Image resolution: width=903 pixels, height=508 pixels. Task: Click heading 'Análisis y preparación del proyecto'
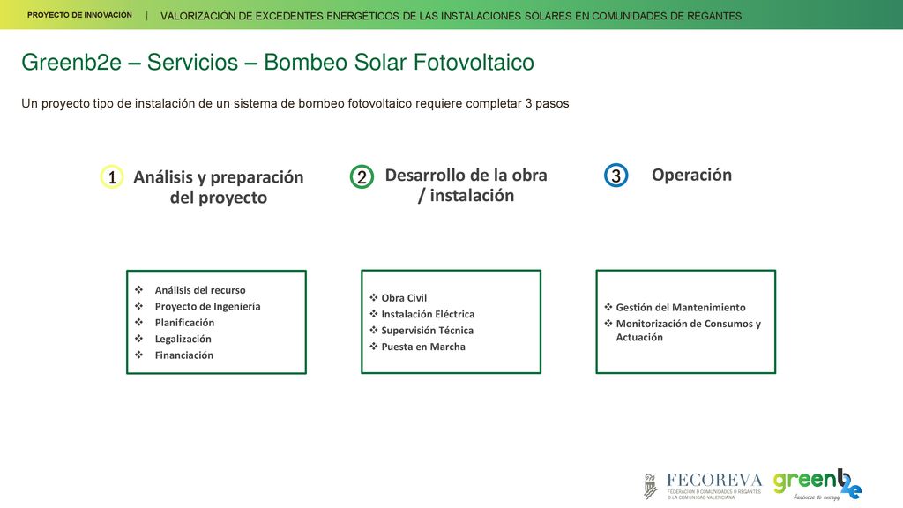click(219, 187)
